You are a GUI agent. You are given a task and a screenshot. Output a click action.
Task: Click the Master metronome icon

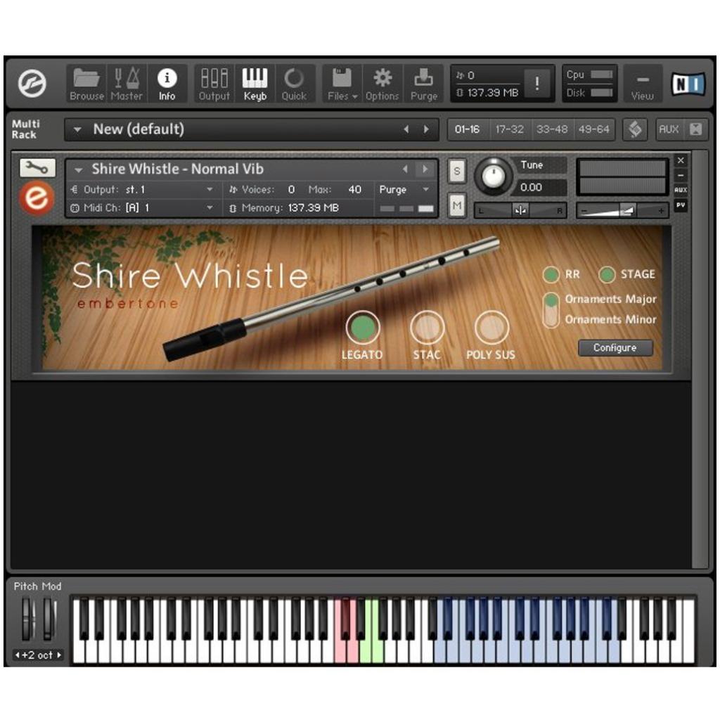[x=127, y=84]
